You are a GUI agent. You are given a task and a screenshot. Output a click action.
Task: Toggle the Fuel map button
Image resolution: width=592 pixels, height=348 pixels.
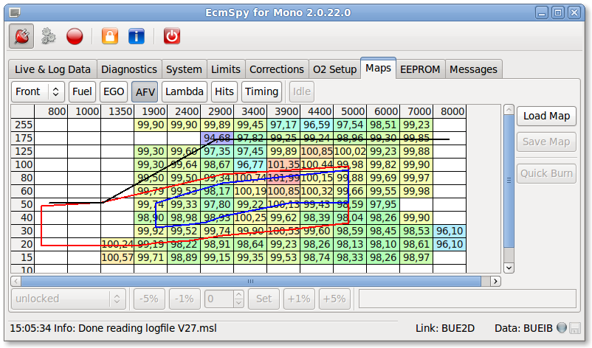tap(82, 91)
